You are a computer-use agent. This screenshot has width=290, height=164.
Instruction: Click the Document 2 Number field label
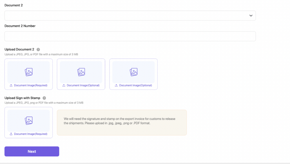coord(20,26)
